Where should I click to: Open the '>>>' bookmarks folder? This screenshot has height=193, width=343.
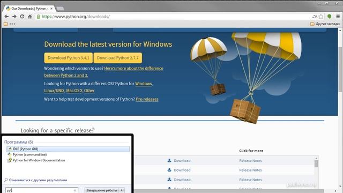click(10, 24)
